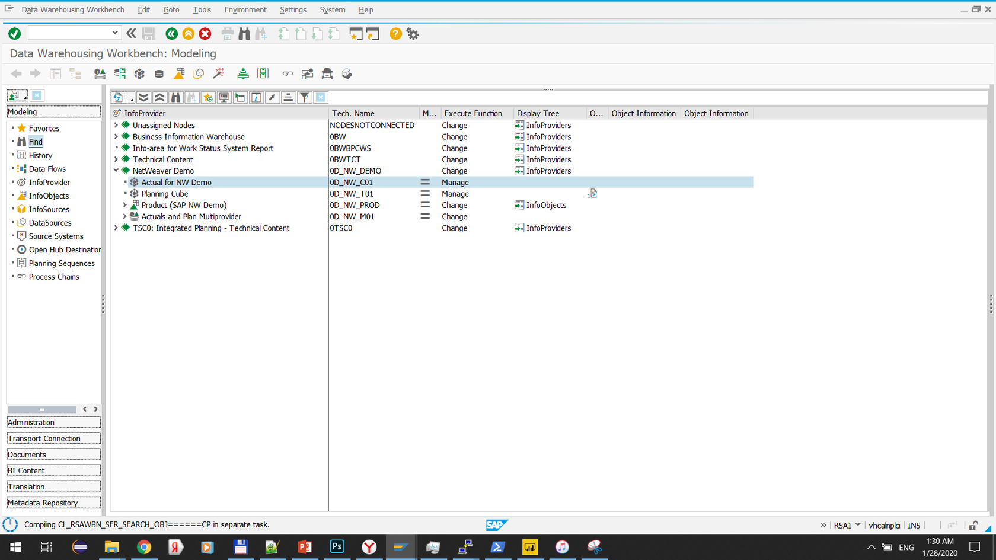Click the Create New Session icon

tap(356, 34)
